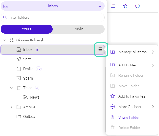Screen dimensions: 159x136
Task: Open the hamburger menu on Inbox row
Action: (100, 50)
